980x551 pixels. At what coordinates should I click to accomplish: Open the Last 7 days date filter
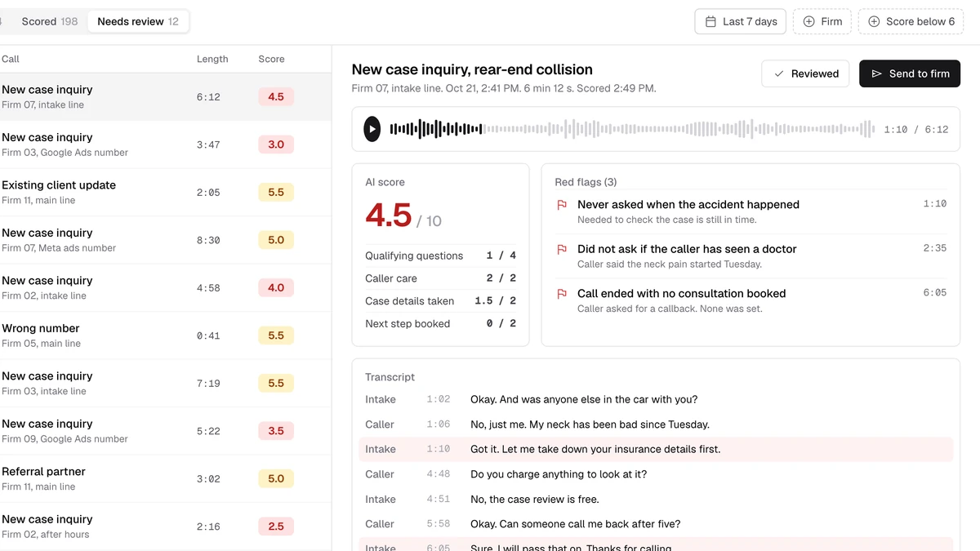[x=740, y=21]
